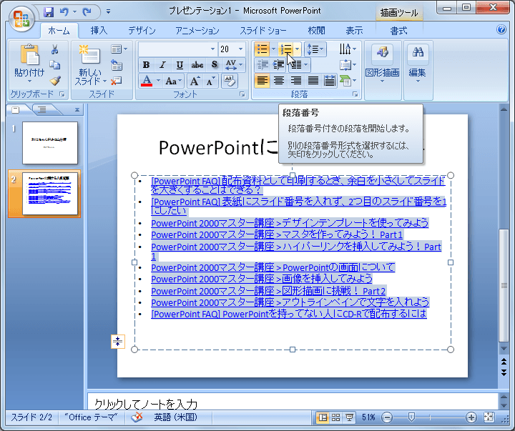This screenshot has width=515, height=431.
Task: Align the text to the left
Action: 262,81
